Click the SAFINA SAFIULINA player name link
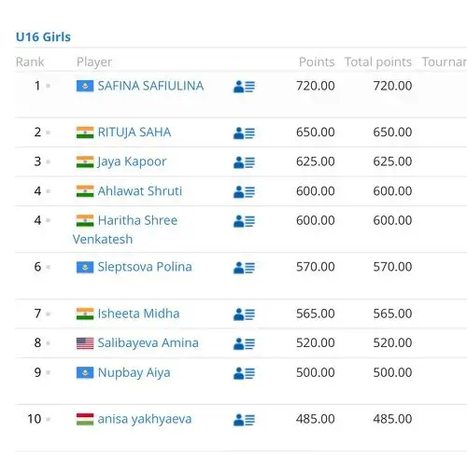The width and height of the screenshot is (467, 474). 150,86
